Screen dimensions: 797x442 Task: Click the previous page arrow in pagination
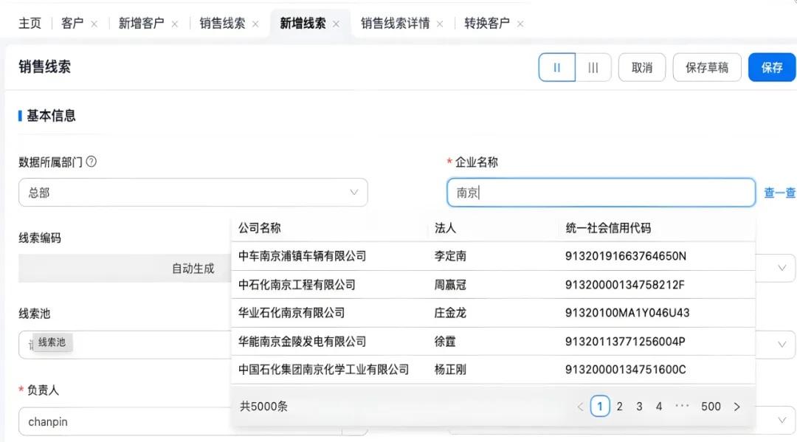[x=581, y=406]
